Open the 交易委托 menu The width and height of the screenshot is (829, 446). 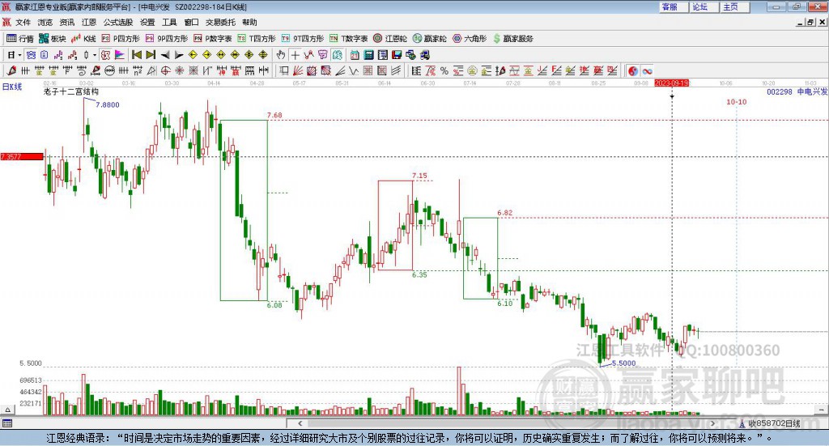(220, 22)
